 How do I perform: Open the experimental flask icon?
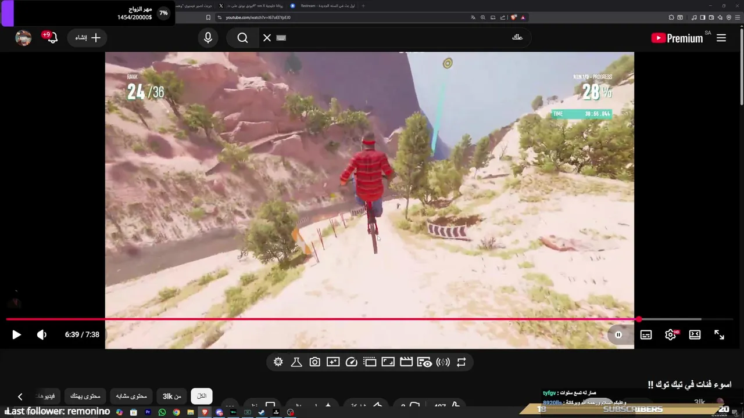point(296,362)
